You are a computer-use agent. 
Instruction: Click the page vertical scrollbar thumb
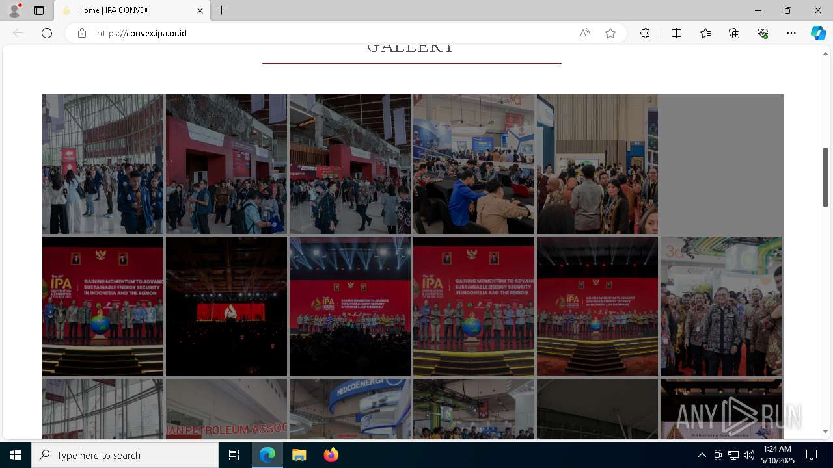coord(825,177)
